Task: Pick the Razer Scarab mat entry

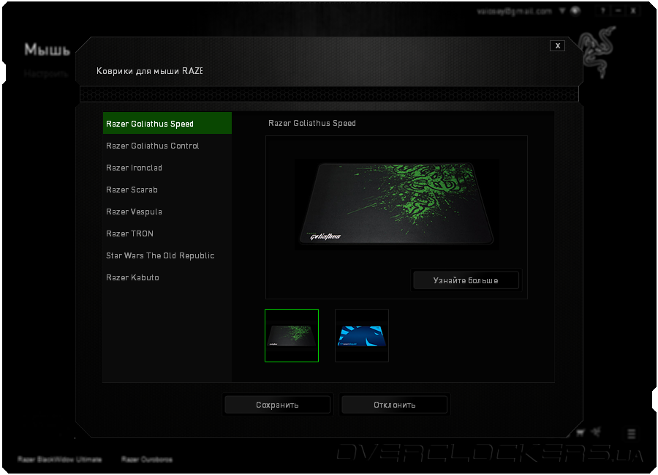Action: pyautogui.click(x=167, y=190)
